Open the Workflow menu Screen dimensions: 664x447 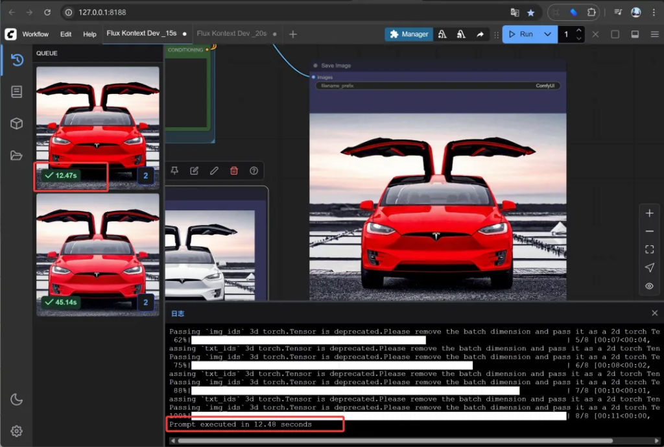pyautogui.click(x=36, y=34)
